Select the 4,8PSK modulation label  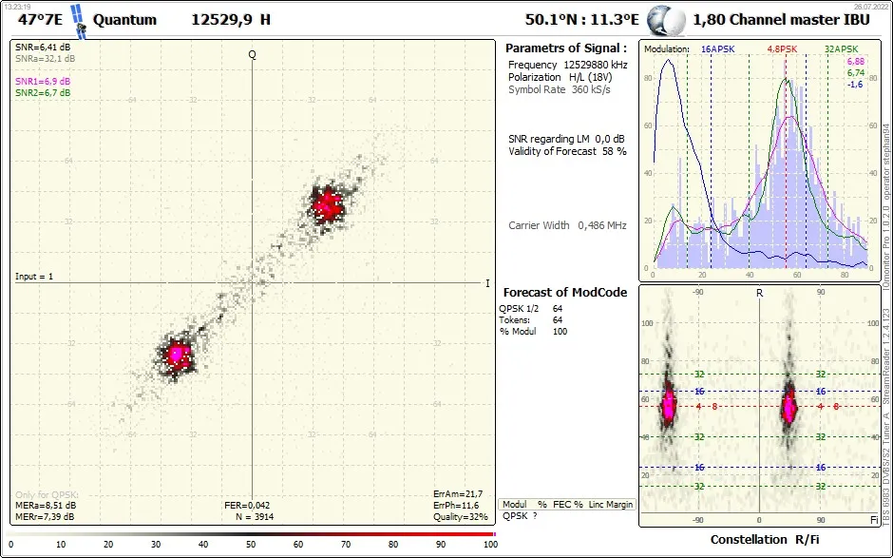pos(782,49)
